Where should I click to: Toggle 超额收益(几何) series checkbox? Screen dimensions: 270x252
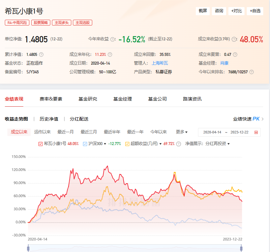pos(127,144)
